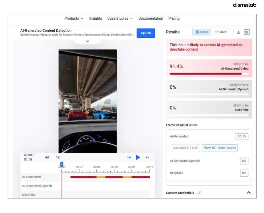This screenshot has width=264, height=213.
Task: Click the video preview thumbnail
Action: (88, 101)
